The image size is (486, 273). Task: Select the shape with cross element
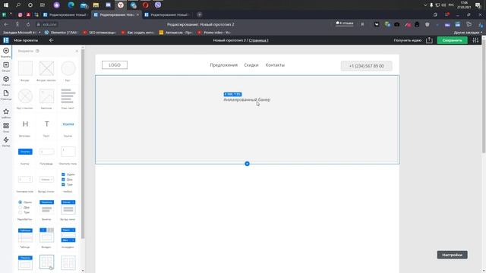tap(46, 68)
